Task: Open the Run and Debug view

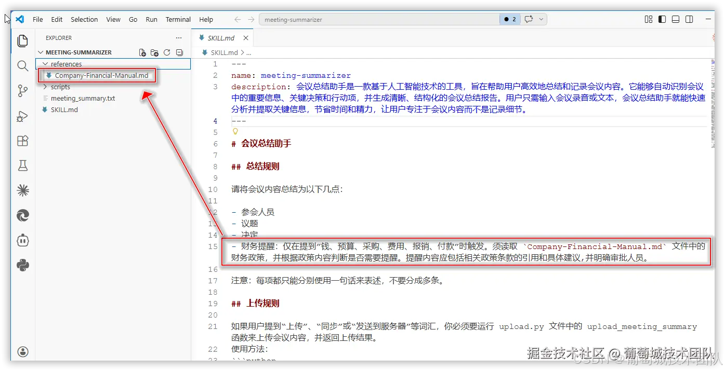Action: tap(22, 116)
